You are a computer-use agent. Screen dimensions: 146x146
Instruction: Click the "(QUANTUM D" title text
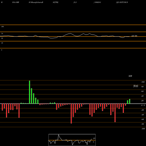coord(122,2)
